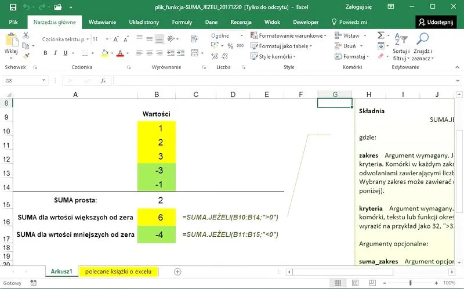Viewport: 464px width, 289px height.
Task: Click the Format Painter brush icon
Action: (x=26, y=56)
